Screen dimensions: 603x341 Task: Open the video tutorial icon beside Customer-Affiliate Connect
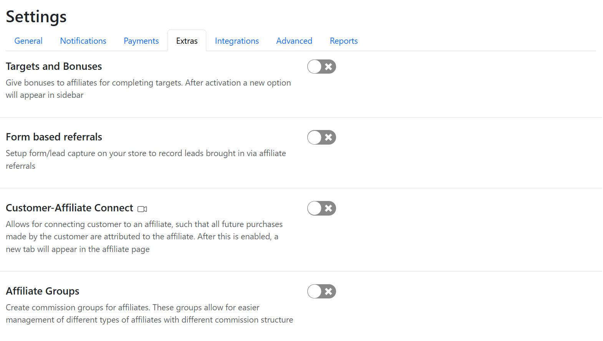(142, 209)
